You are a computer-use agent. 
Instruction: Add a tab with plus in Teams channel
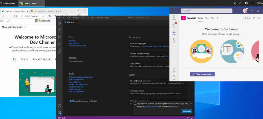coord(217,18)
